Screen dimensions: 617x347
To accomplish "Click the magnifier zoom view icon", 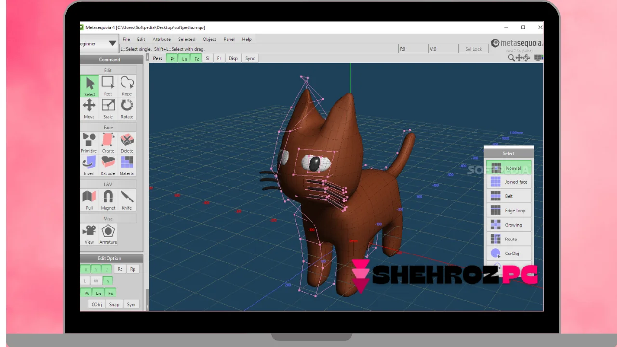I will pos(511,58).
